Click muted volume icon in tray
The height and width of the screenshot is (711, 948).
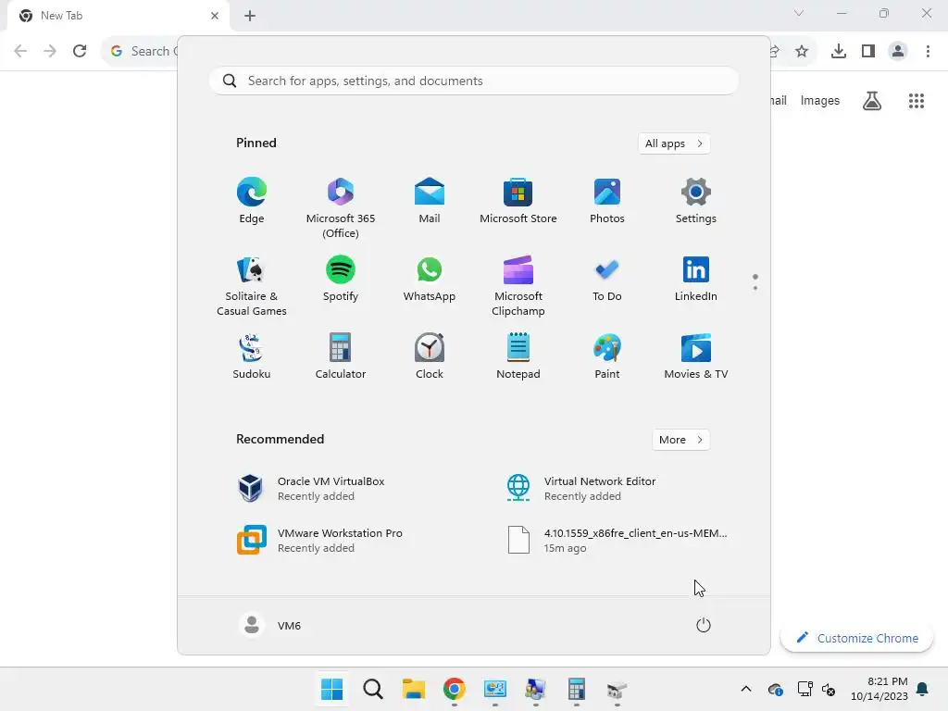(829, 689)
